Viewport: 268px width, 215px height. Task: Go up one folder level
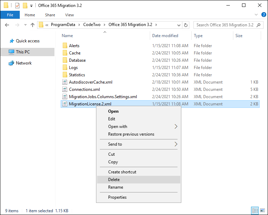pyautogui.click(x=33, y=25)
